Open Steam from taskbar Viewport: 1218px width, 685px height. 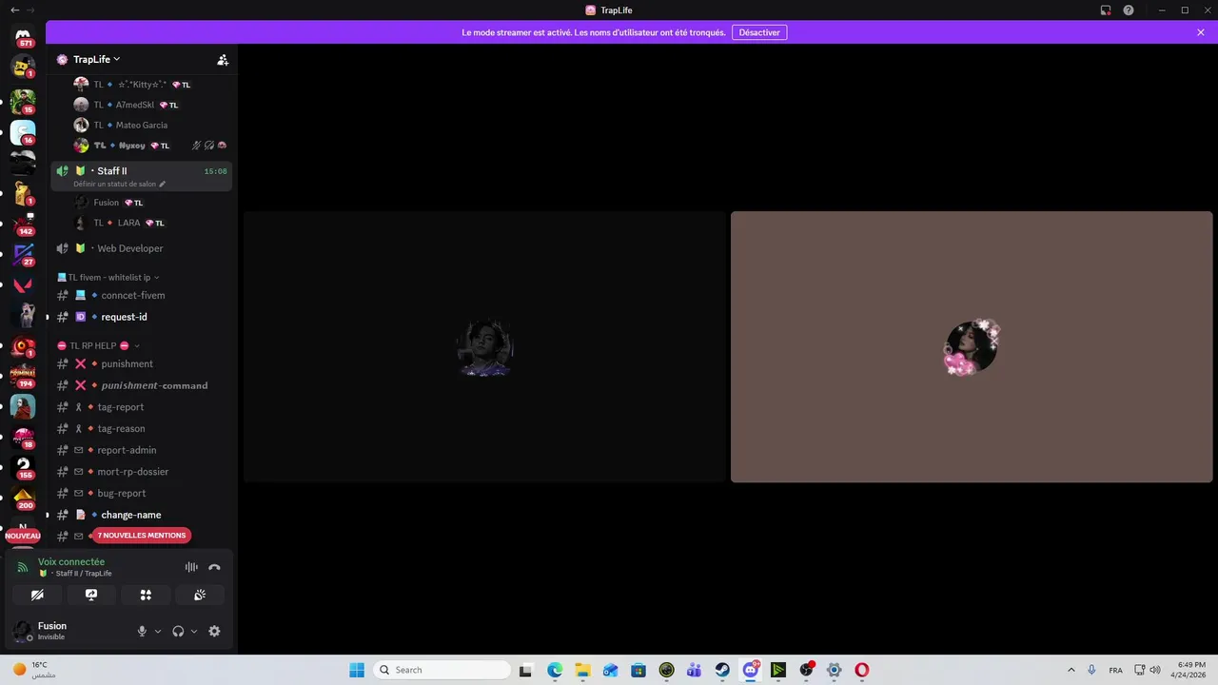[x=722, y=670]
